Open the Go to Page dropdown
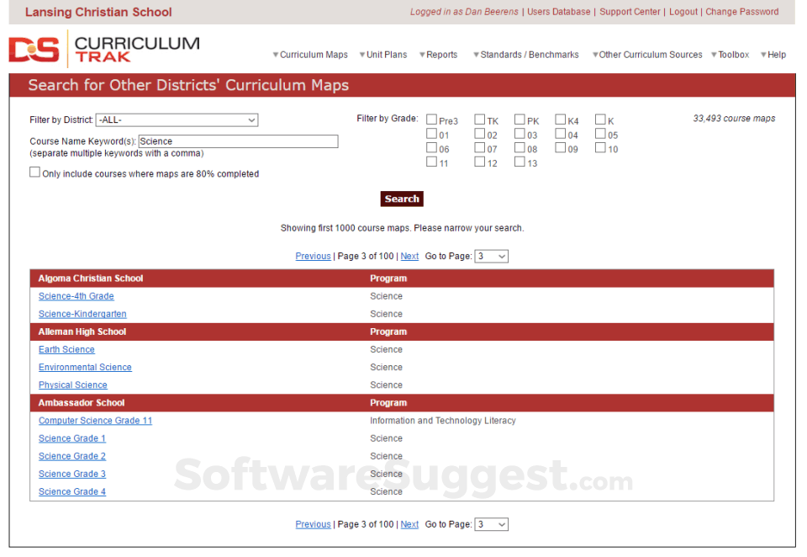 [491, 256]
